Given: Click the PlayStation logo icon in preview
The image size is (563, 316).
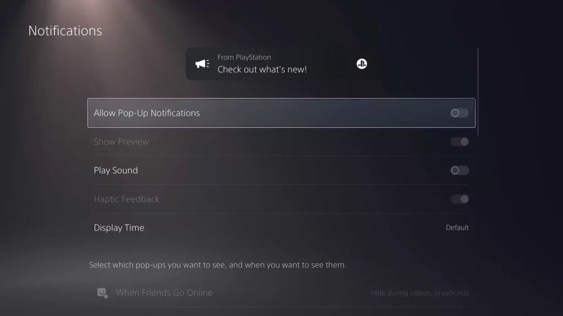Looking at the screenshot, I should [362, 64].
